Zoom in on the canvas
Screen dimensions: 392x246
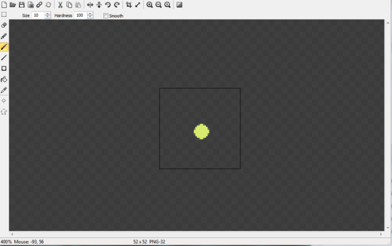coord(149,5)
